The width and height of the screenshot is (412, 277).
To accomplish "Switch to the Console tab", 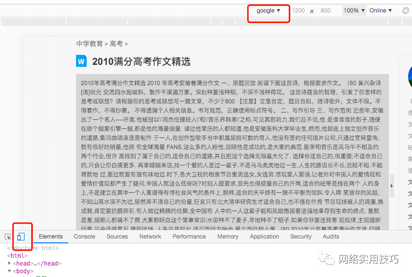I will click(x=84, y=237).
